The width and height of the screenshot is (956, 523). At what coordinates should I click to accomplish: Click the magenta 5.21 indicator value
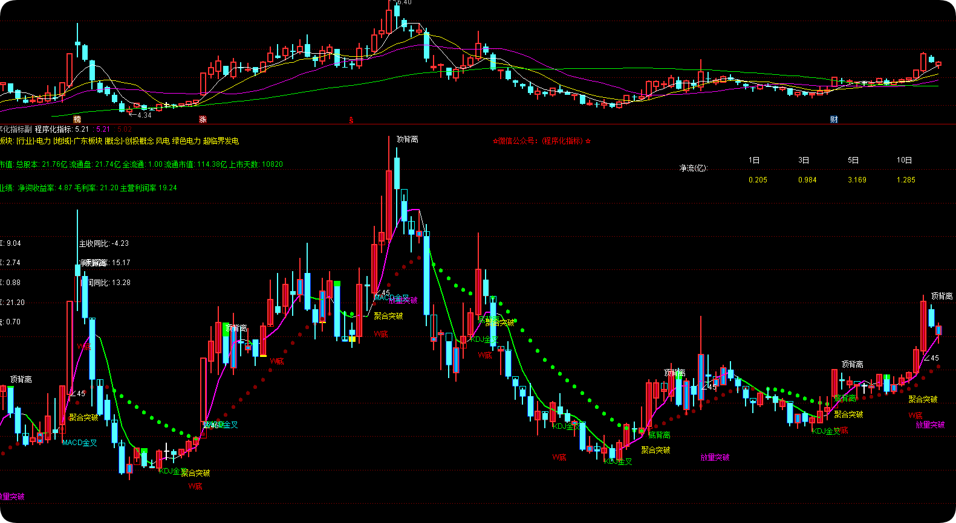click(x=103, y=129)
